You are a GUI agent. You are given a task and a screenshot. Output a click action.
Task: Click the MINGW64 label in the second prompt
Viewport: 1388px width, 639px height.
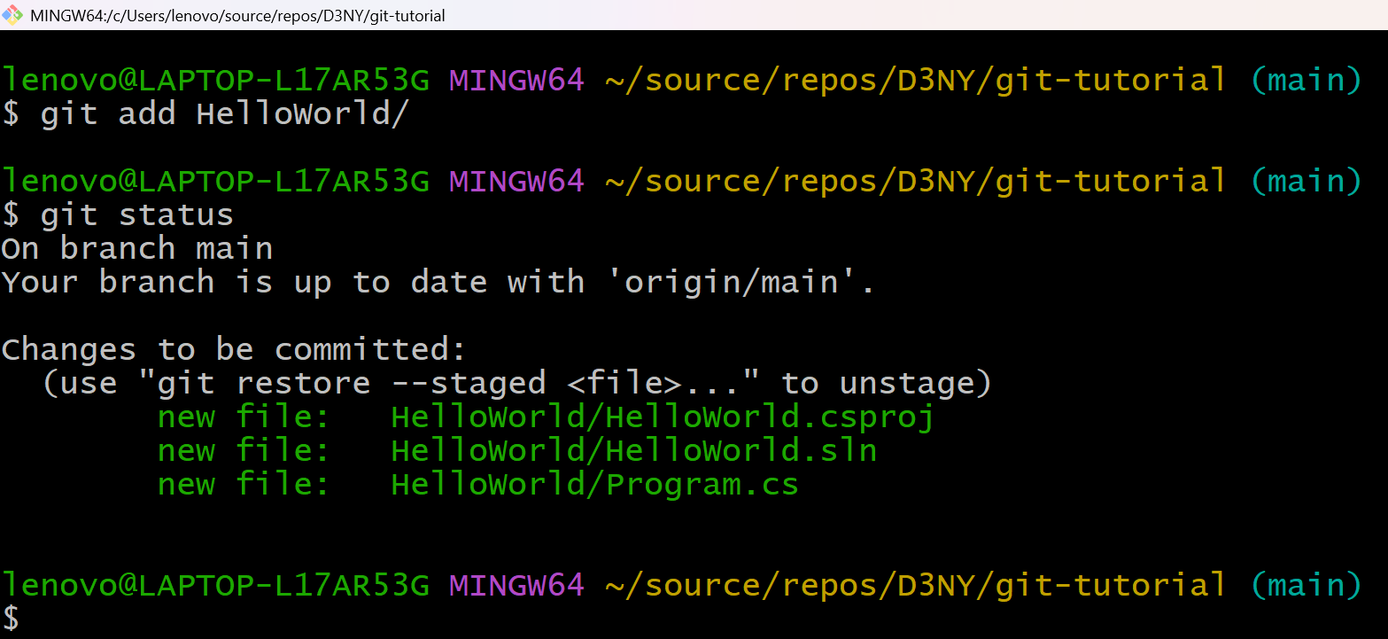point(516,182)
